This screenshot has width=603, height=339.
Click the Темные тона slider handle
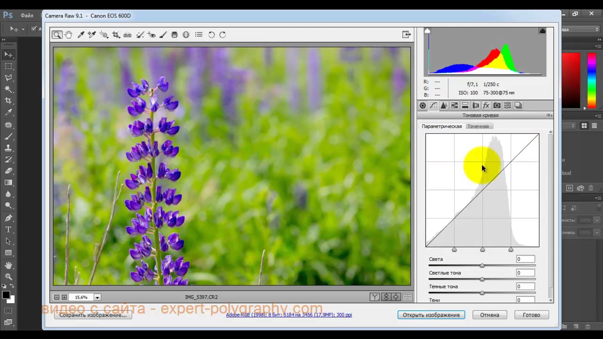pos(482,293)
